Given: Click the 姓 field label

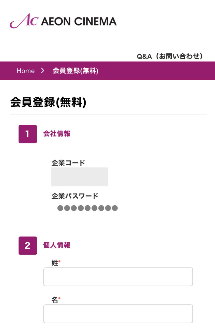Looking at the screenshot, I should (x=55, y=263).
